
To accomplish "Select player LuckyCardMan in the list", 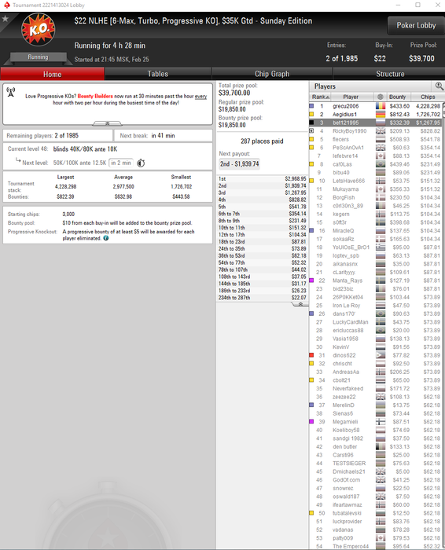I will 375,322.
